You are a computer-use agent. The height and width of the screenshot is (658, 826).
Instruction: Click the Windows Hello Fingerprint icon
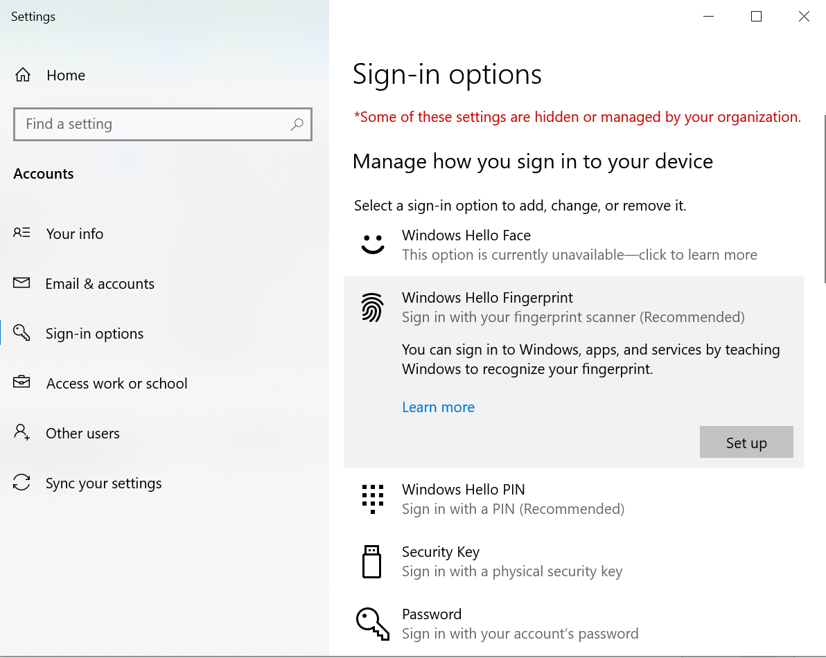372,308
